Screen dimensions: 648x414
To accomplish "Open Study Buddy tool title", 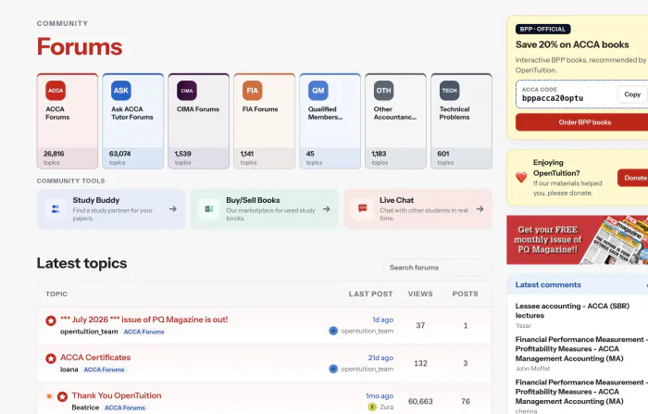I will [96, 200].
